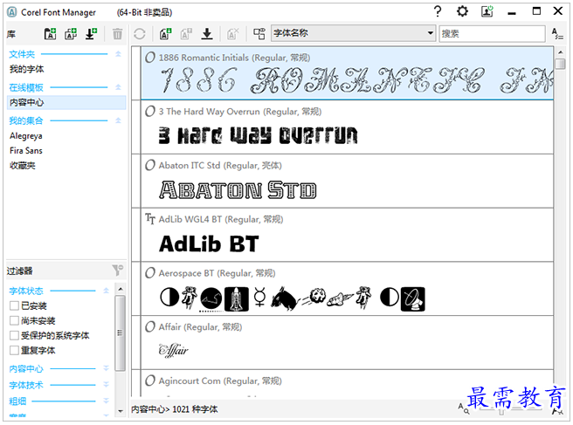Select the Fira Sans collection
This screenshot has height=425, width=573.
[26, 150]
